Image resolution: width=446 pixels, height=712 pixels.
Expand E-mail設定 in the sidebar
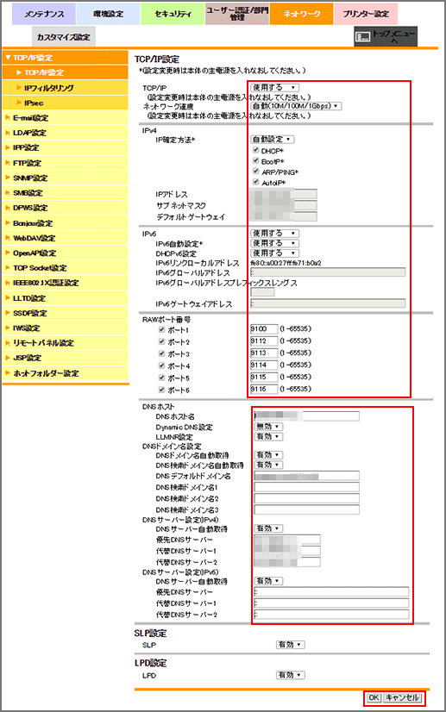tap(65, 118)
